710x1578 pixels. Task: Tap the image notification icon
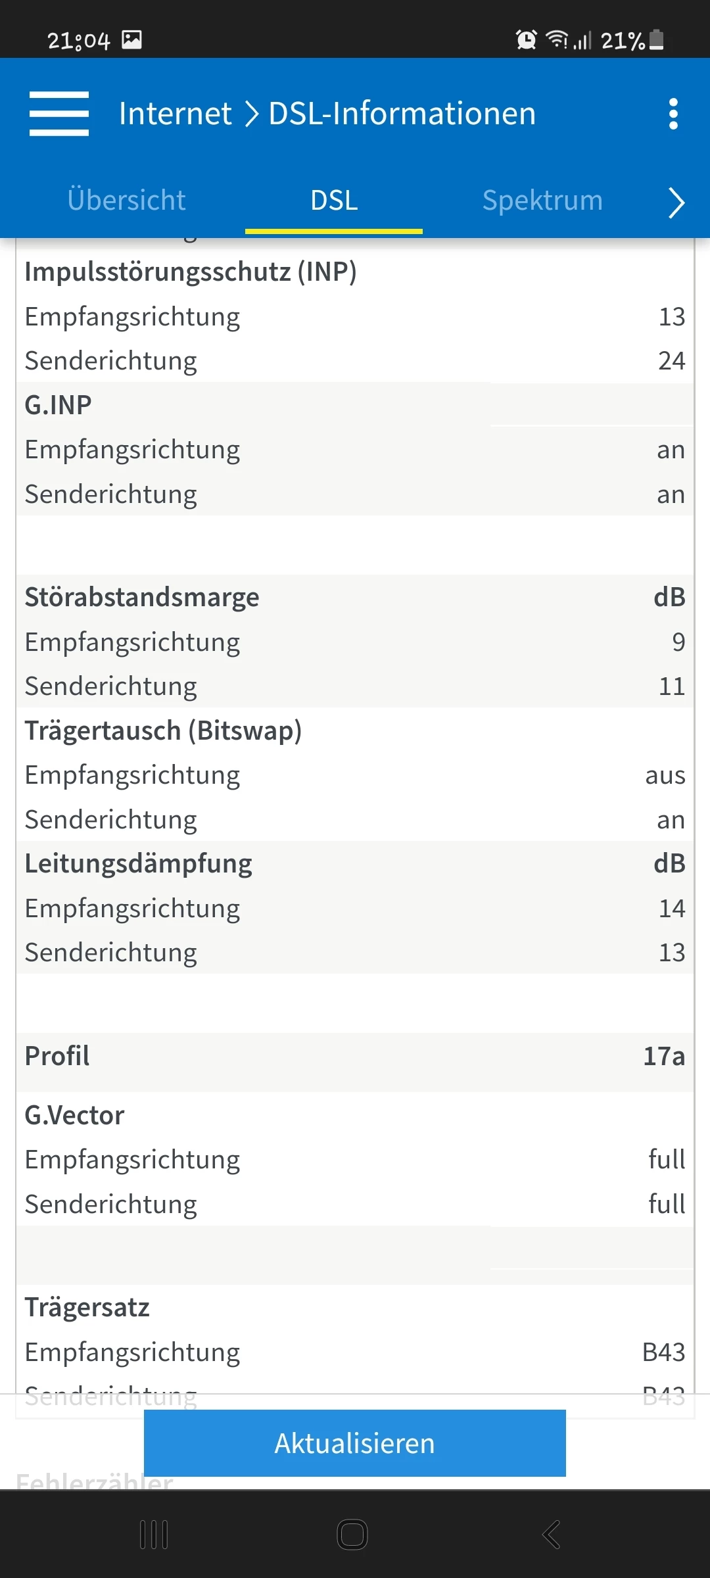(132, 40)
